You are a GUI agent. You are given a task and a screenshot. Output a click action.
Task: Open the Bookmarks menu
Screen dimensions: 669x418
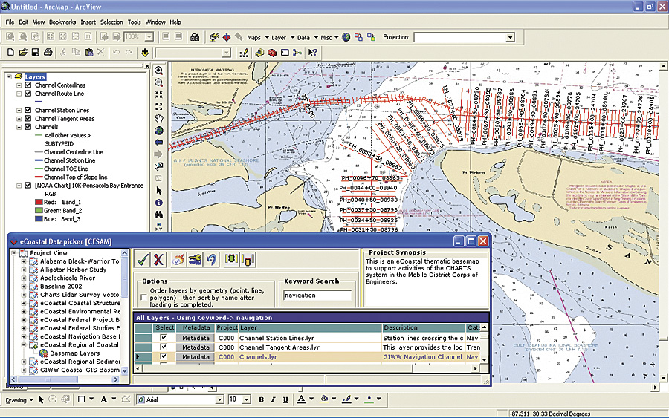62,22
